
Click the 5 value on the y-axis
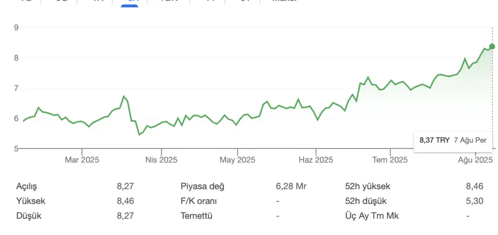pyautogui.click(x=16, y=148)
